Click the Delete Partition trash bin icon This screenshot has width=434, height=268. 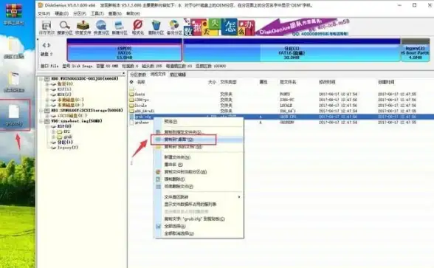156,27
